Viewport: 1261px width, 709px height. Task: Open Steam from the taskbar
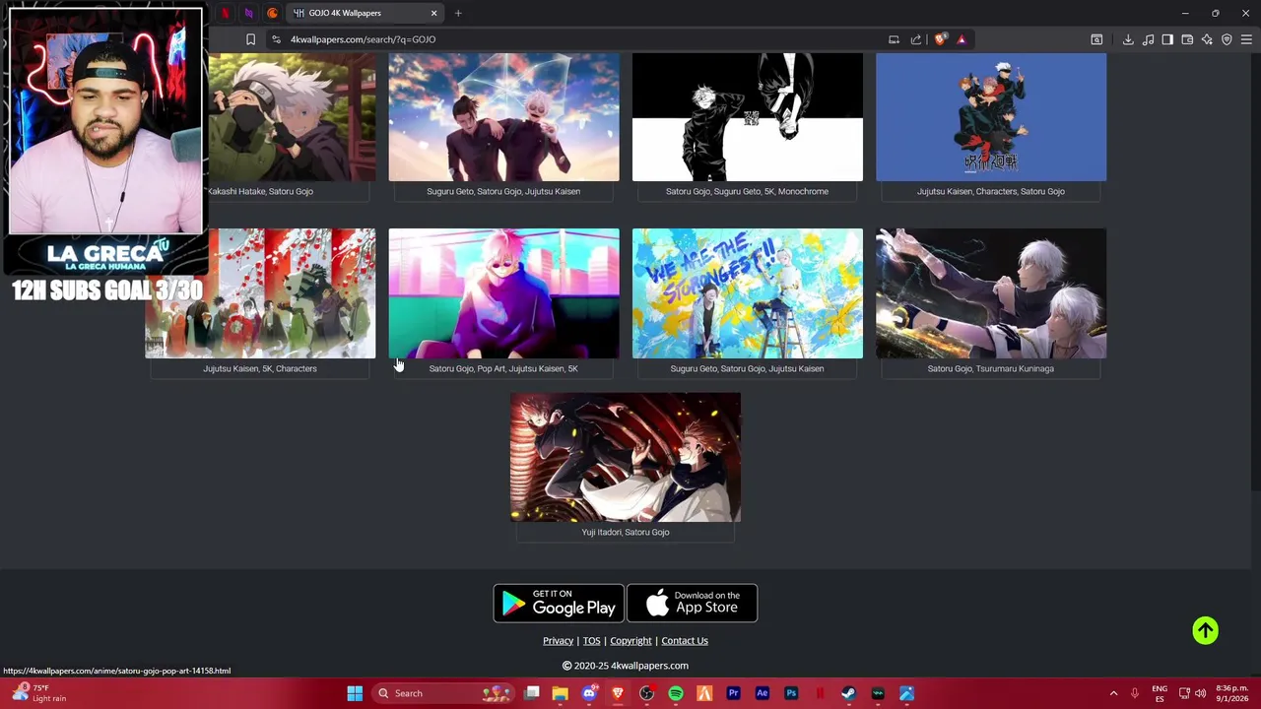point(848,693)
